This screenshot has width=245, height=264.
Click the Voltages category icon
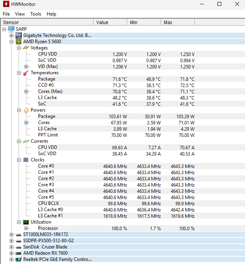coord(26,48)
